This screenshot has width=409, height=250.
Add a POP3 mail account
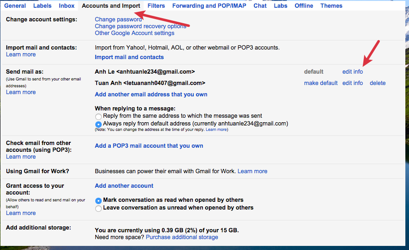coord(149,146)
